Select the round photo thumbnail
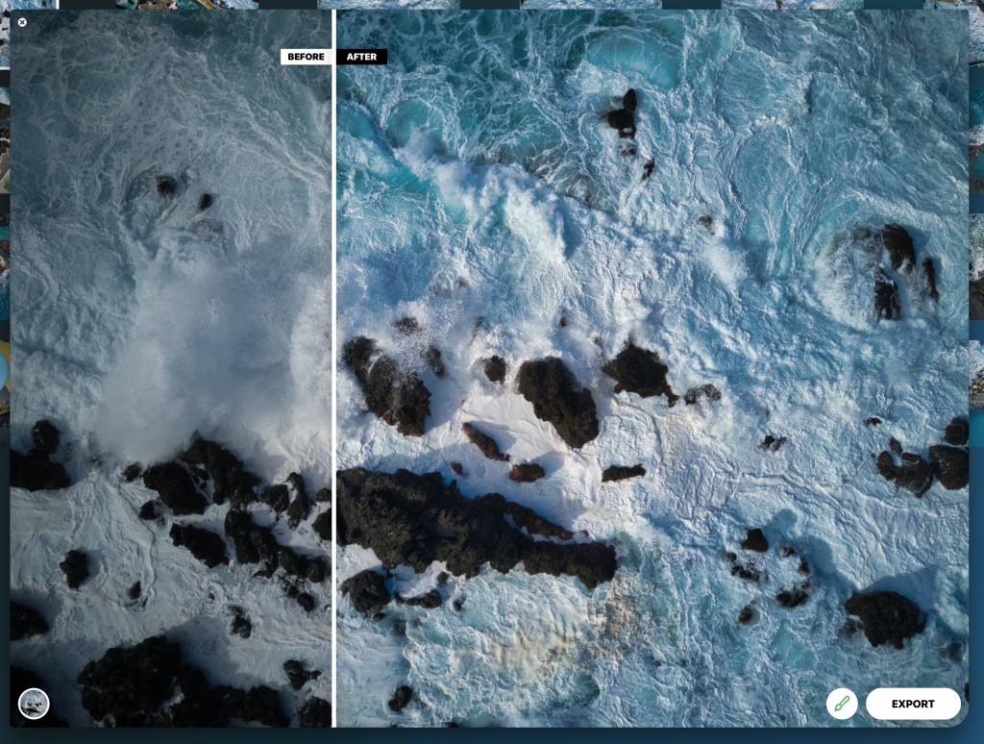The width and height of the screenshot is (984, 744). point(34,704)
